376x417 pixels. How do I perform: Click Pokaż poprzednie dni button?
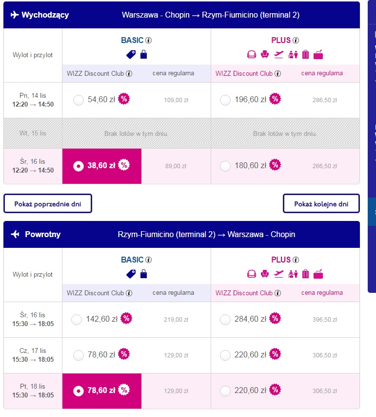pos(48,204)
